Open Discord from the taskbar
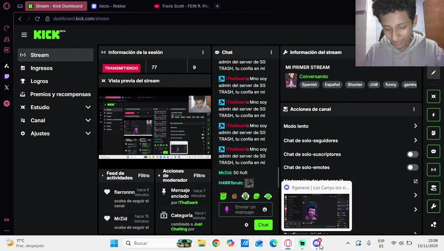Image resolution: width=444 pixels, height=251 pixels. (317, 243)
